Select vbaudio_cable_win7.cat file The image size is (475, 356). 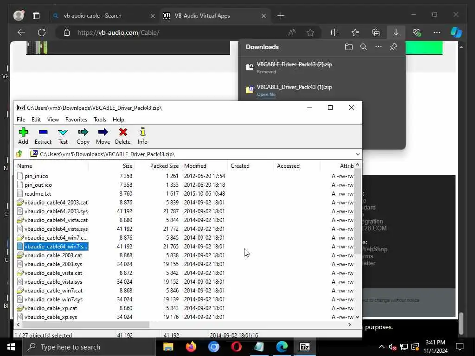(54, 290)
